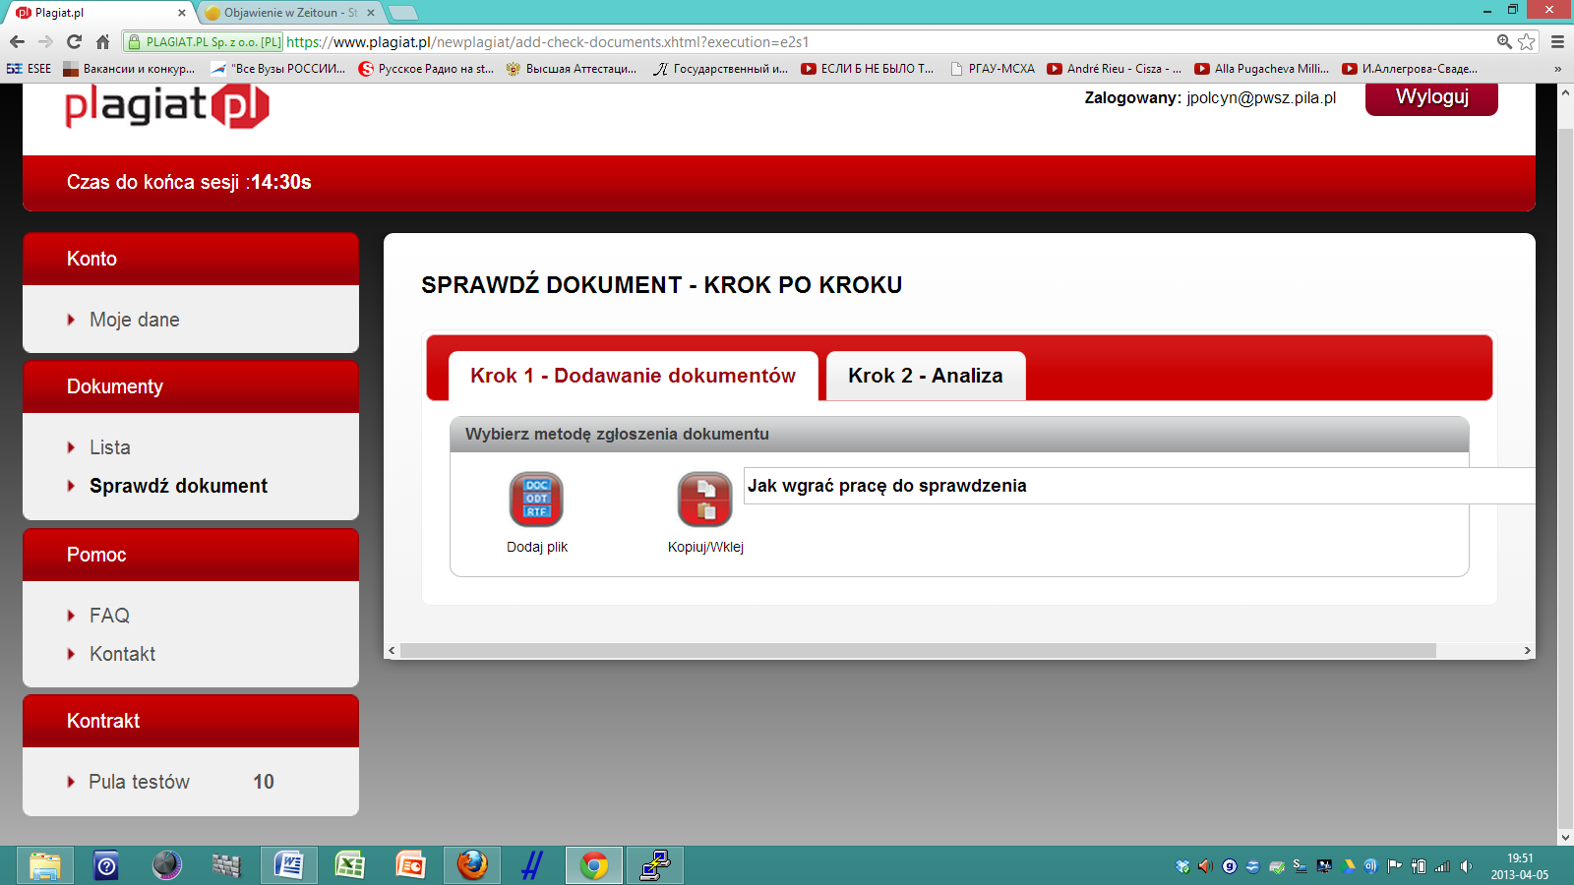Open Microsoft Word from the taskbar
Viewport: 1574px width, 885px height.
pos(288,865)
